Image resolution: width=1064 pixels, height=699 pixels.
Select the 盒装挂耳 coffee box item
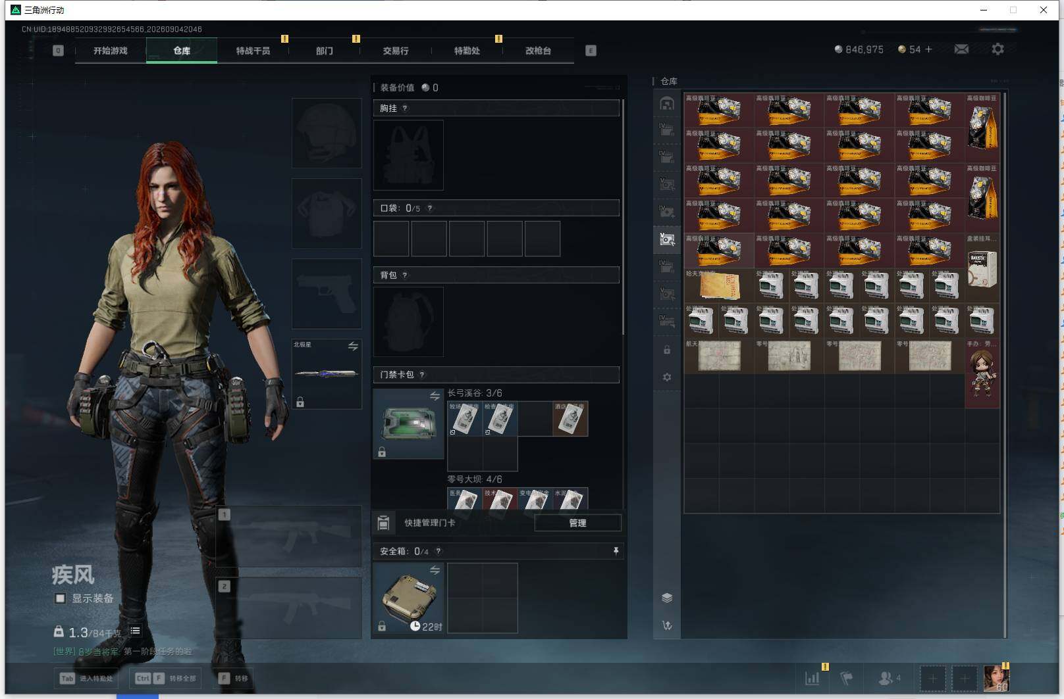[982, 269]
